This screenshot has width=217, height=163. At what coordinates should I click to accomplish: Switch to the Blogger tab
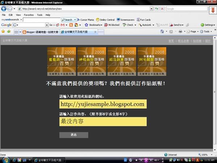41,32
